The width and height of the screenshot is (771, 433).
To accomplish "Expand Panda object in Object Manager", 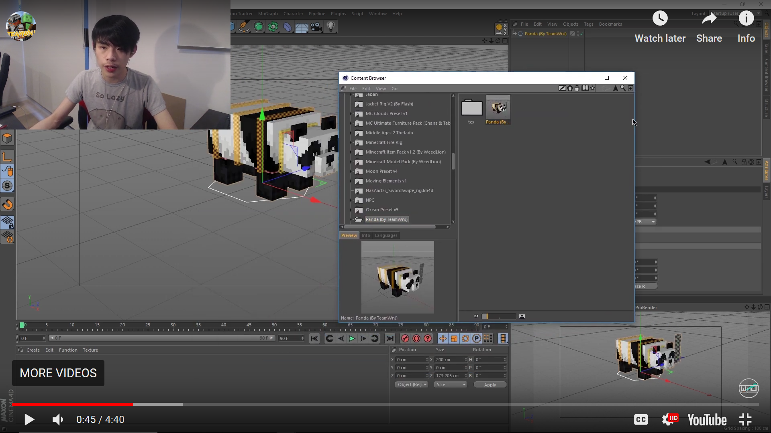I will coord(514,34).
